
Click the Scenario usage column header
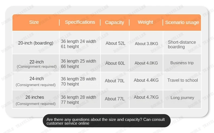[x=182, y=22]
